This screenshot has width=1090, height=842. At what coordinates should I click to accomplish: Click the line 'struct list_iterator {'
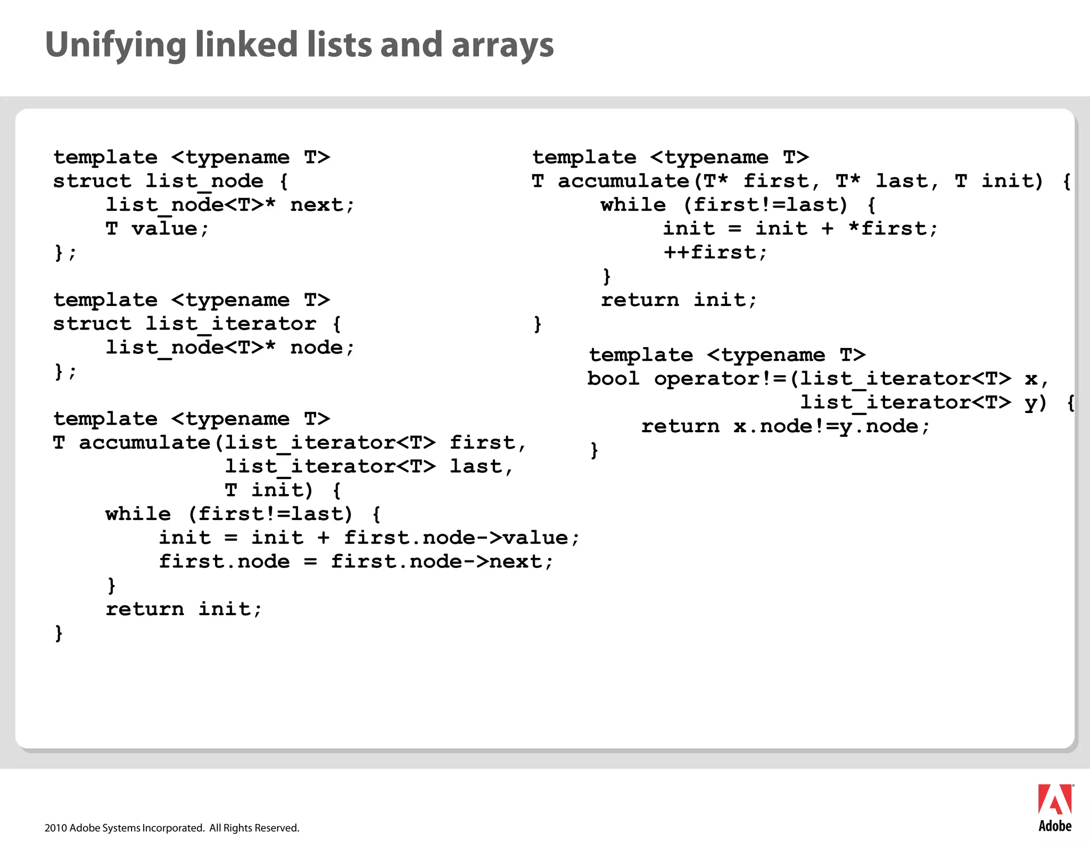point(197,324)
